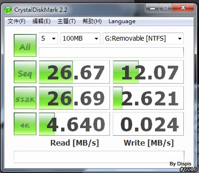Select the 512K read result 26.69

point(74,98)
